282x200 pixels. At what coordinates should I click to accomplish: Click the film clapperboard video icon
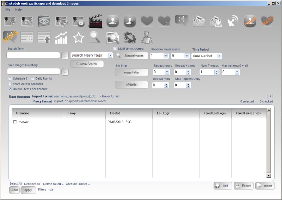pyautogui.click(x=96, y=21)
